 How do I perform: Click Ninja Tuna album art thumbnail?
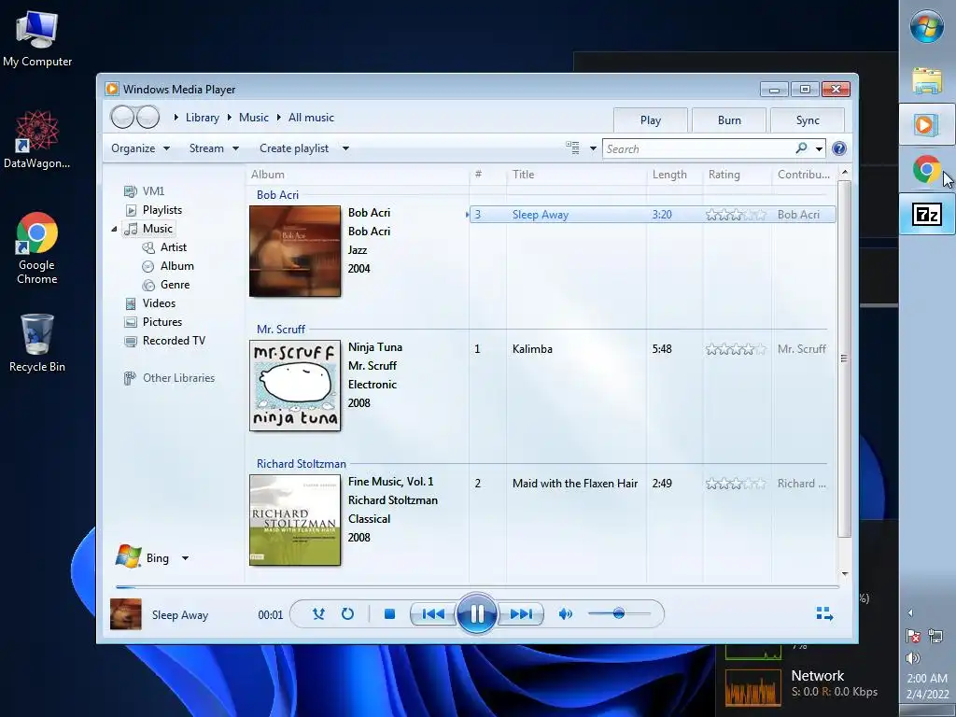(x=295, y=386)
